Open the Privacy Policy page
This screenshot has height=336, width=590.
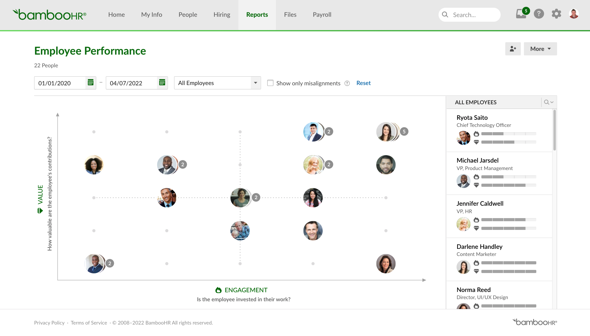[x=49, y=323]
